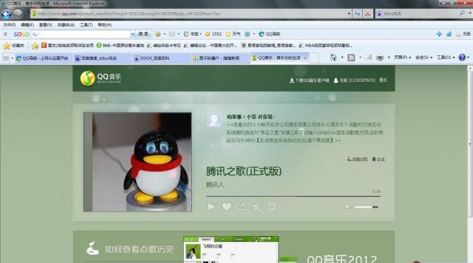Refresh the page with the refresh button
Image resolution: width=473 pixels, height=263 pixels.
pyautogui.click(x=357, y=13)
